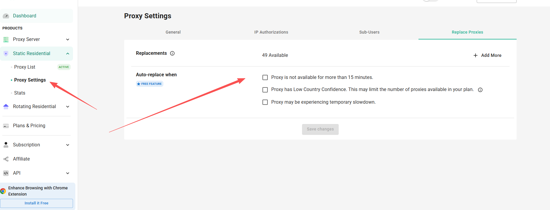The image size is (550, 210).
Task: Check the Low Country Confidence option
Action: [x=265, y=90]
